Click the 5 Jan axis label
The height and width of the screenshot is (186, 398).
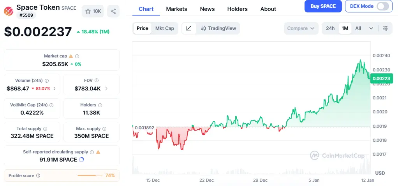click(x=314, y=180)
